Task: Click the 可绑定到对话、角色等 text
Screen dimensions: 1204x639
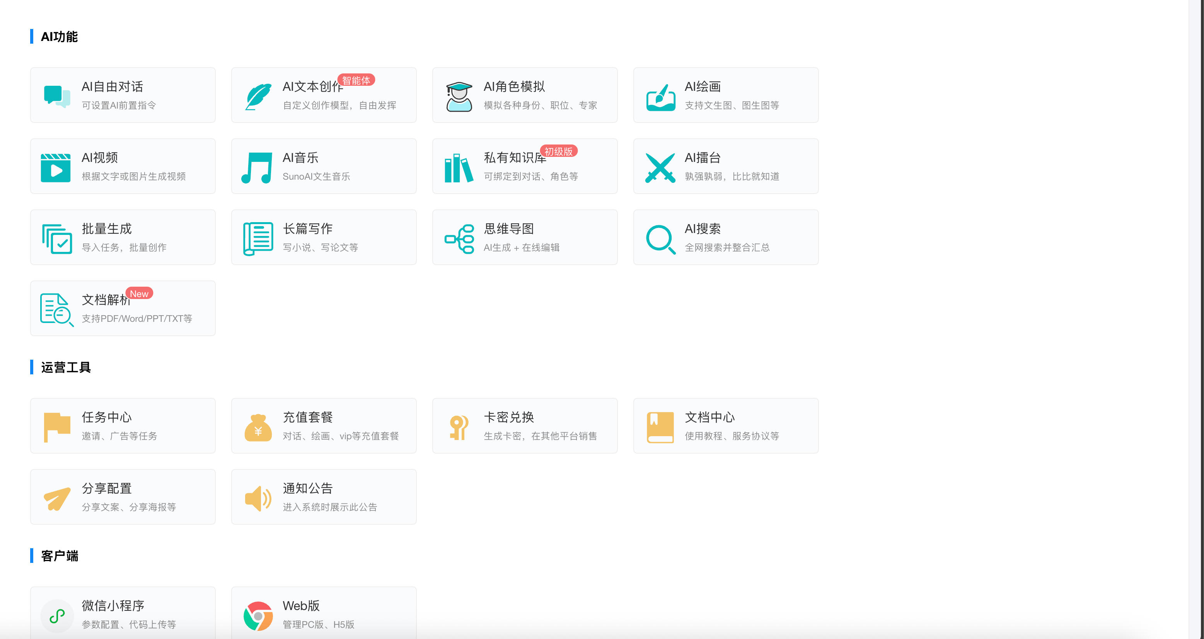Action: 531,177
